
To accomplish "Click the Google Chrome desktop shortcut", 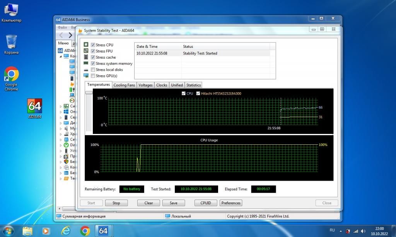I will pyautogui.click(x=11, y=79).
